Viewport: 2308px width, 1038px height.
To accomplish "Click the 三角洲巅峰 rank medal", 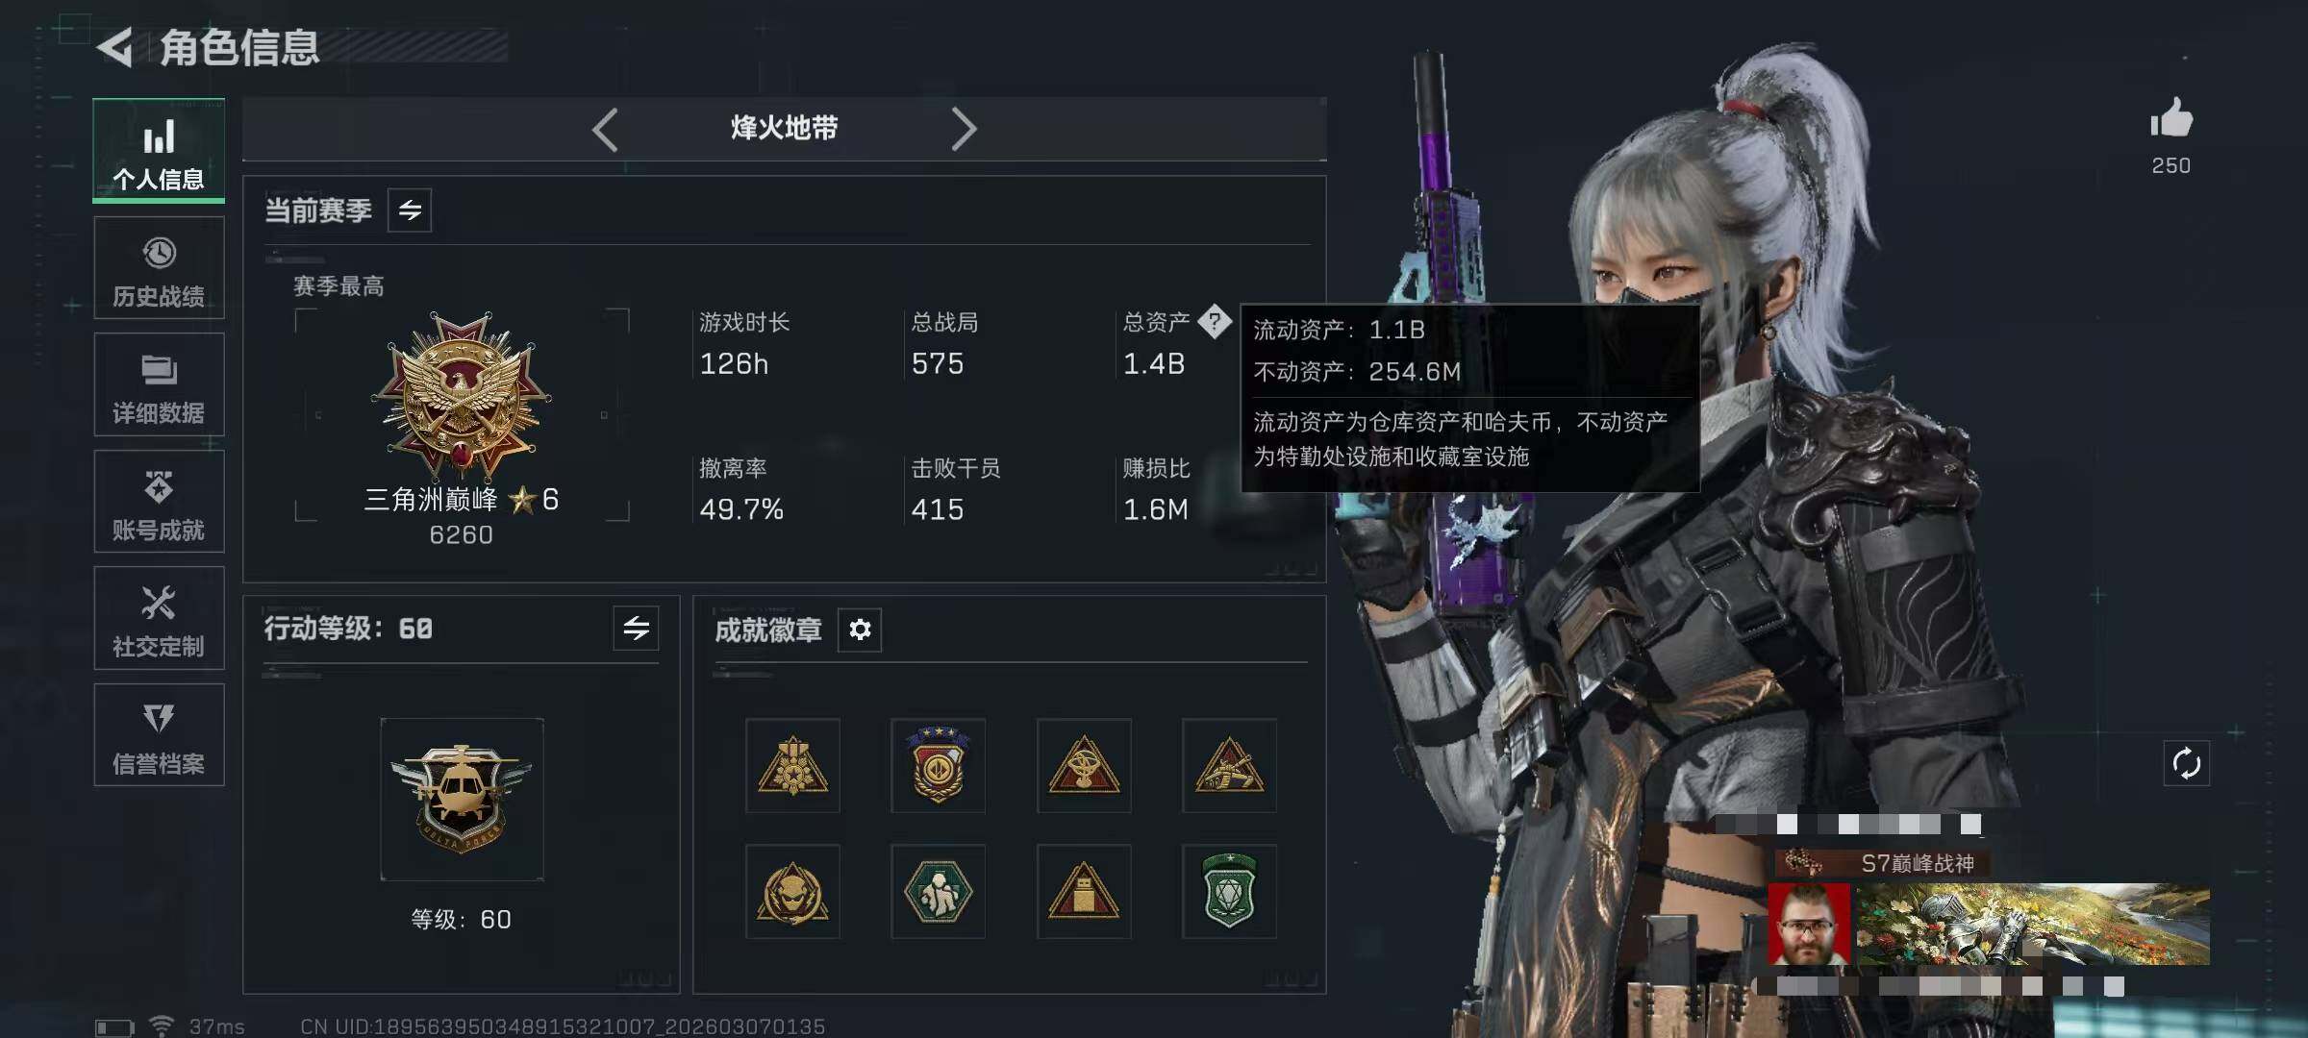I will click(463, 396).
